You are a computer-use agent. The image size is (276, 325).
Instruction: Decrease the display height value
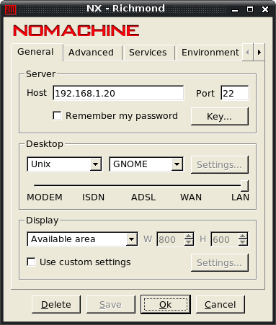(x=243, y=242)
